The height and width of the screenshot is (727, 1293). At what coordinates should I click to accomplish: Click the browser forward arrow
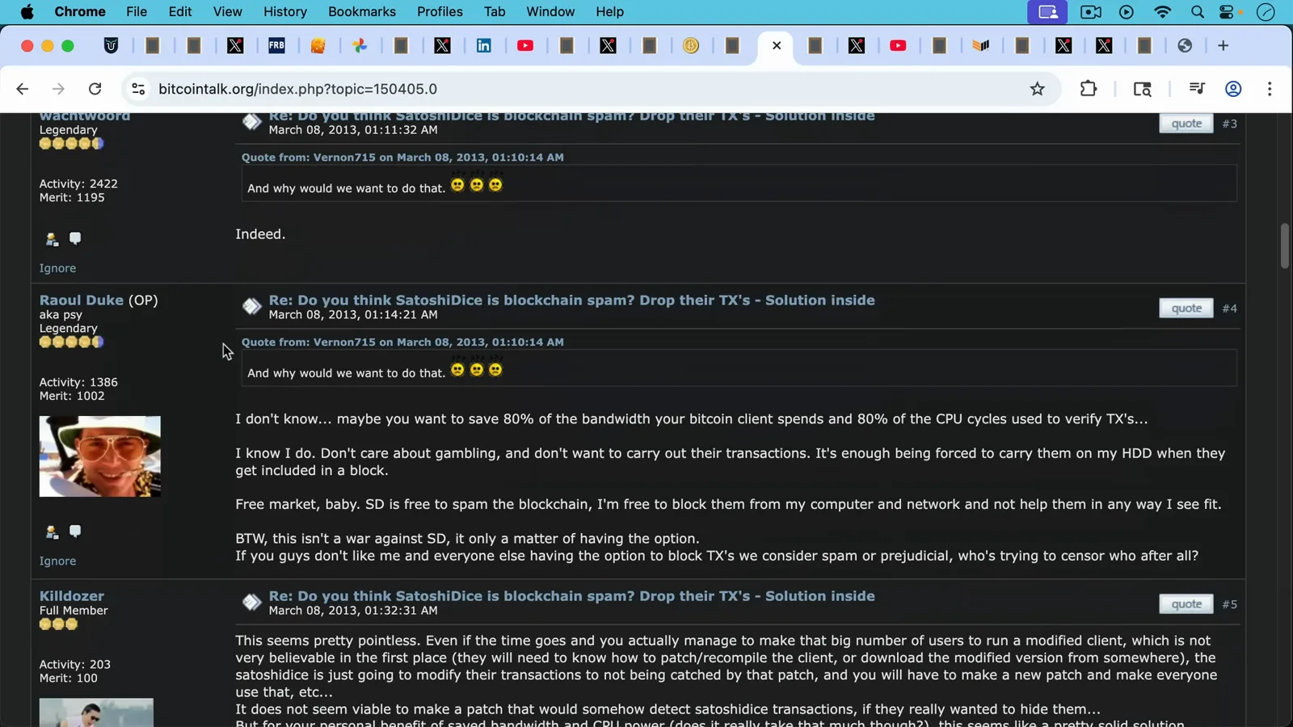58,89
